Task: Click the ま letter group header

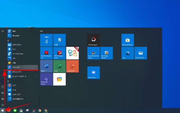Action: click(8, 81)
